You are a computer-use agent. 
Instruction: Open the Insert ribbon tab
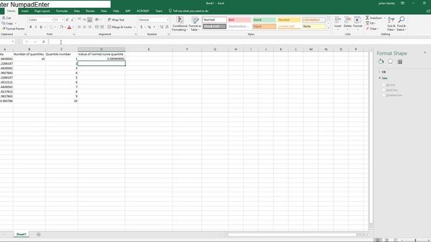25,11
